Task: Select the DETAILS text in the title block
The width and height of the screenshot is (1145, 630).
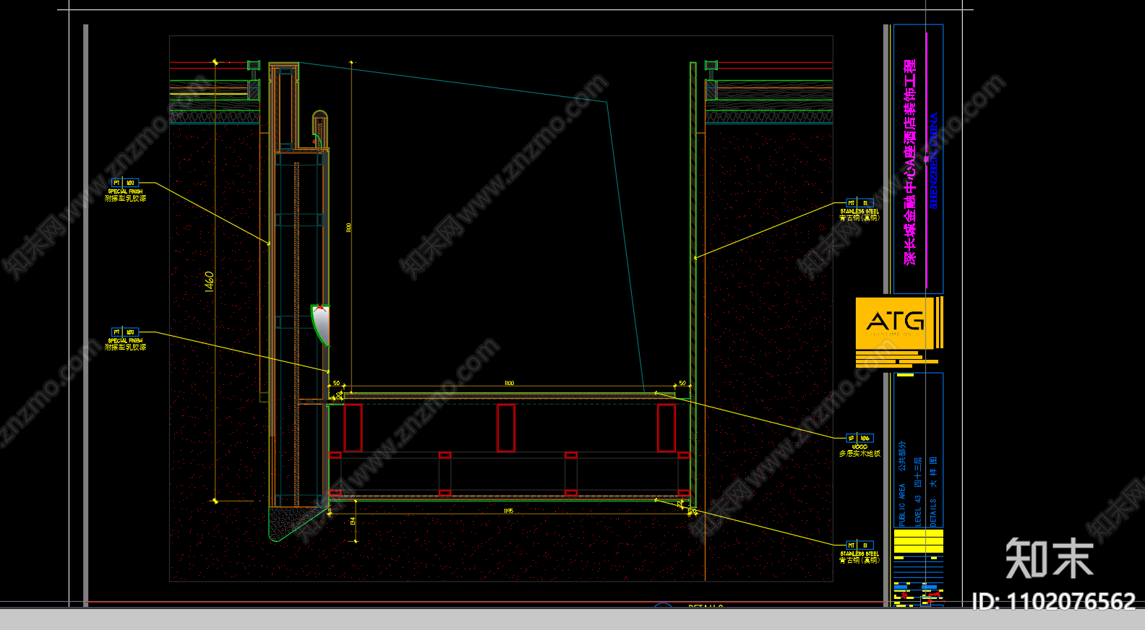Action: pyautogui.click(x=933, y=512)
